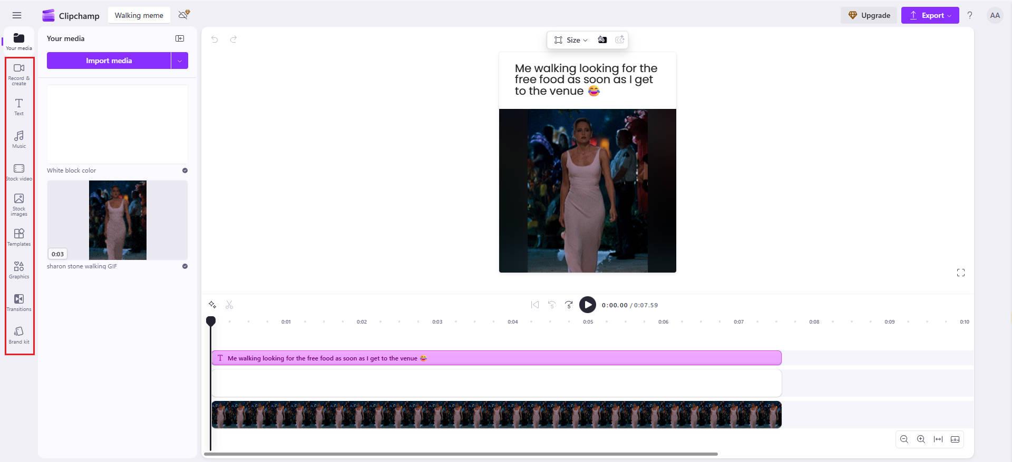Fit timeline to screen

(x=938, y=439)
